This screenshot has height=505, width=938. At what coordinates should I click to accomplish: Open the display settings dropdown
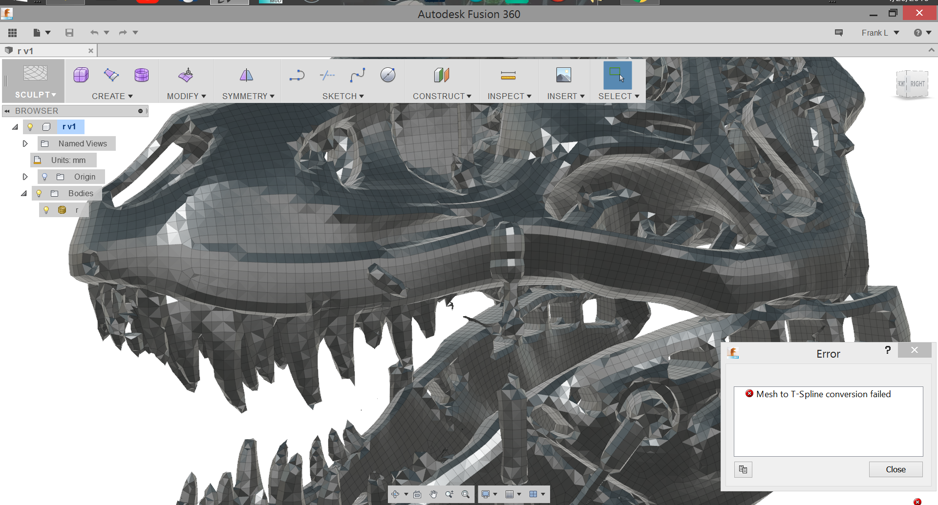point(489,494)
